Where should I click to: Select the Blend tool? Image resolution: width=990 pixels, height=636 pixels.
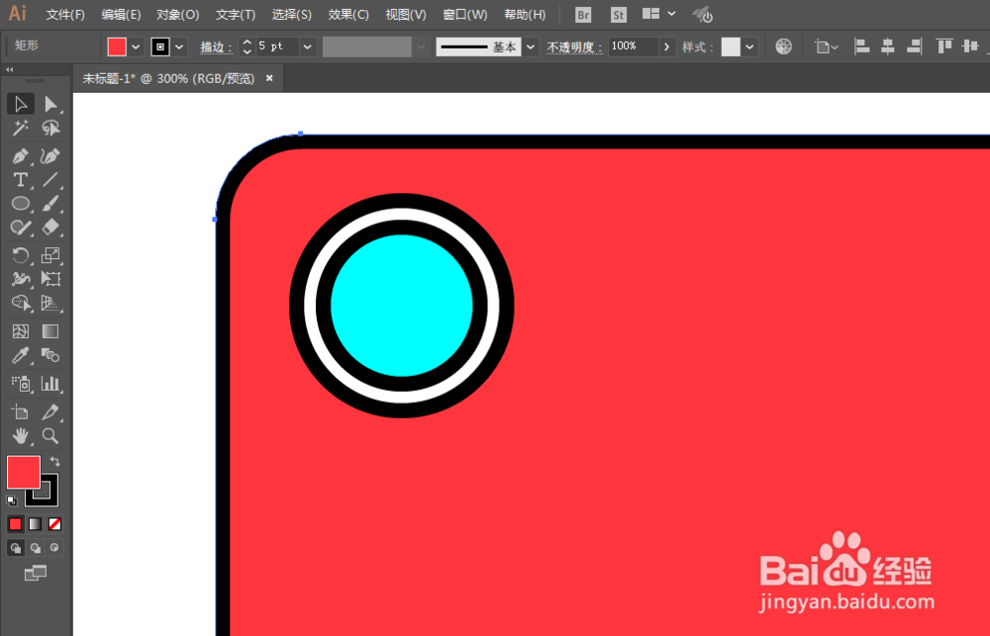(50, 355)
